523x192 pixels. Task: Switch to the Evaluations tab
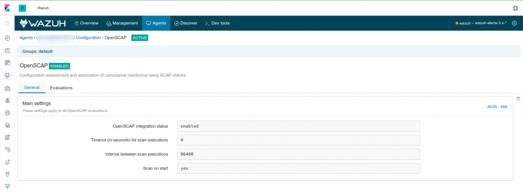(x=61, y=88)
